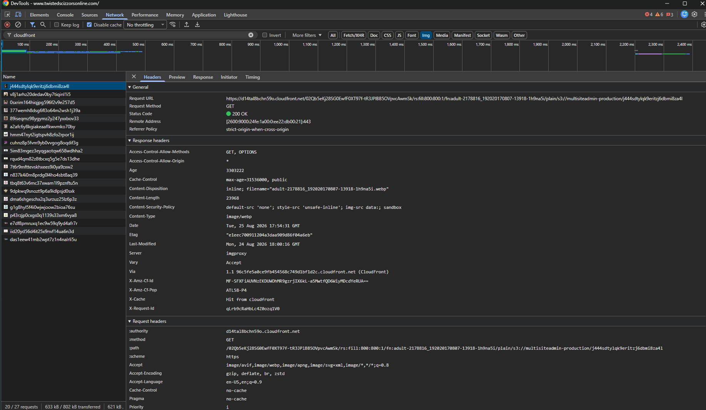Stop recording network log
Screen dimensions: 706x410
[7, 25]
